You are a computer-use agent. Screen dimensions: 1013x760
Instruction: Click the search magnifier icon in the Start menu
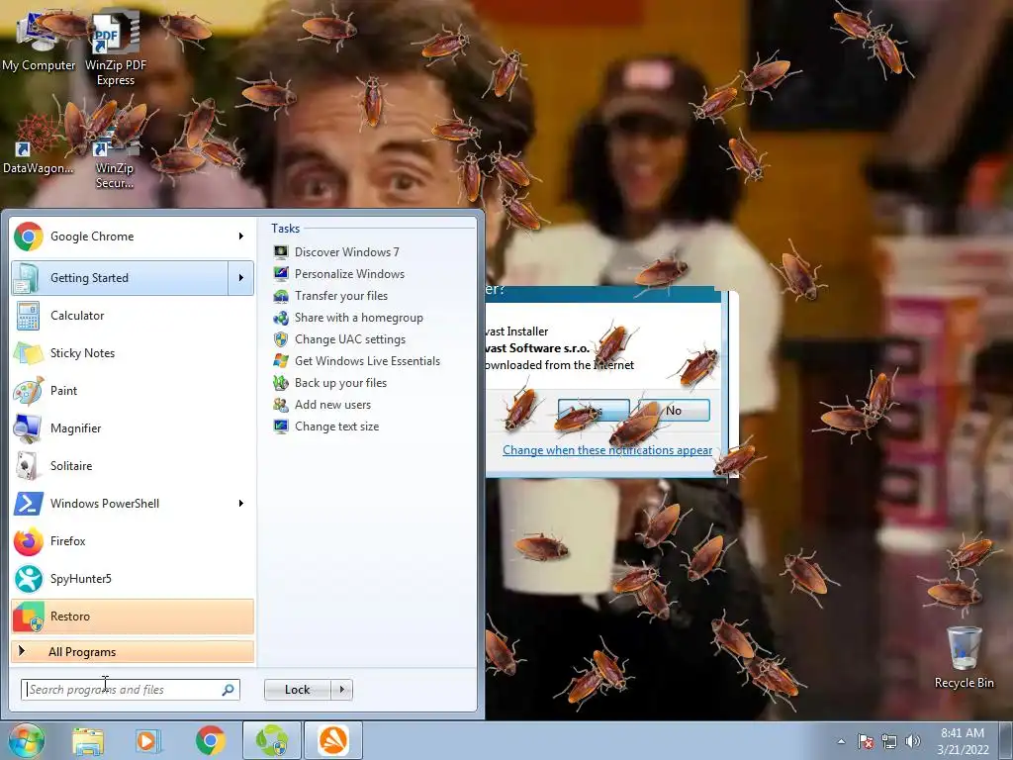click(x=229, y=690)
